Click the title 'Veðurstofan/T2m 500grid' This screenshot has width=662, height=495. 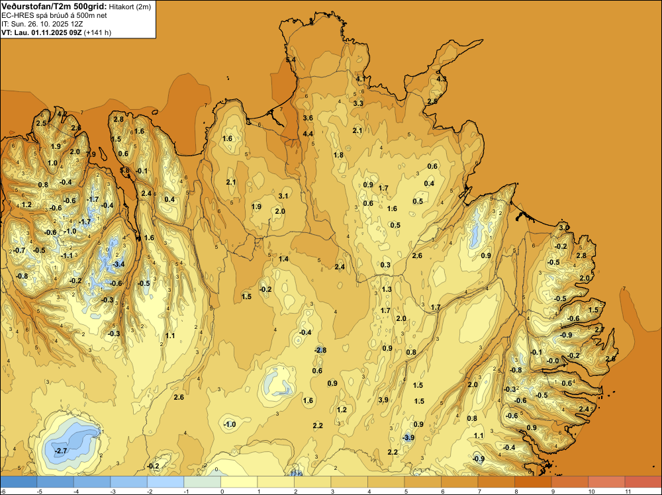pyautogui.click(x=54, y=7)
